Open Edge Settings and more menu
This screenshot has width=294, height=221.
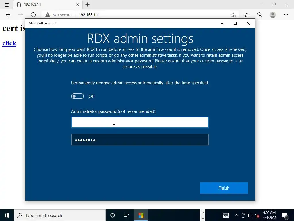tap(286, 15)
